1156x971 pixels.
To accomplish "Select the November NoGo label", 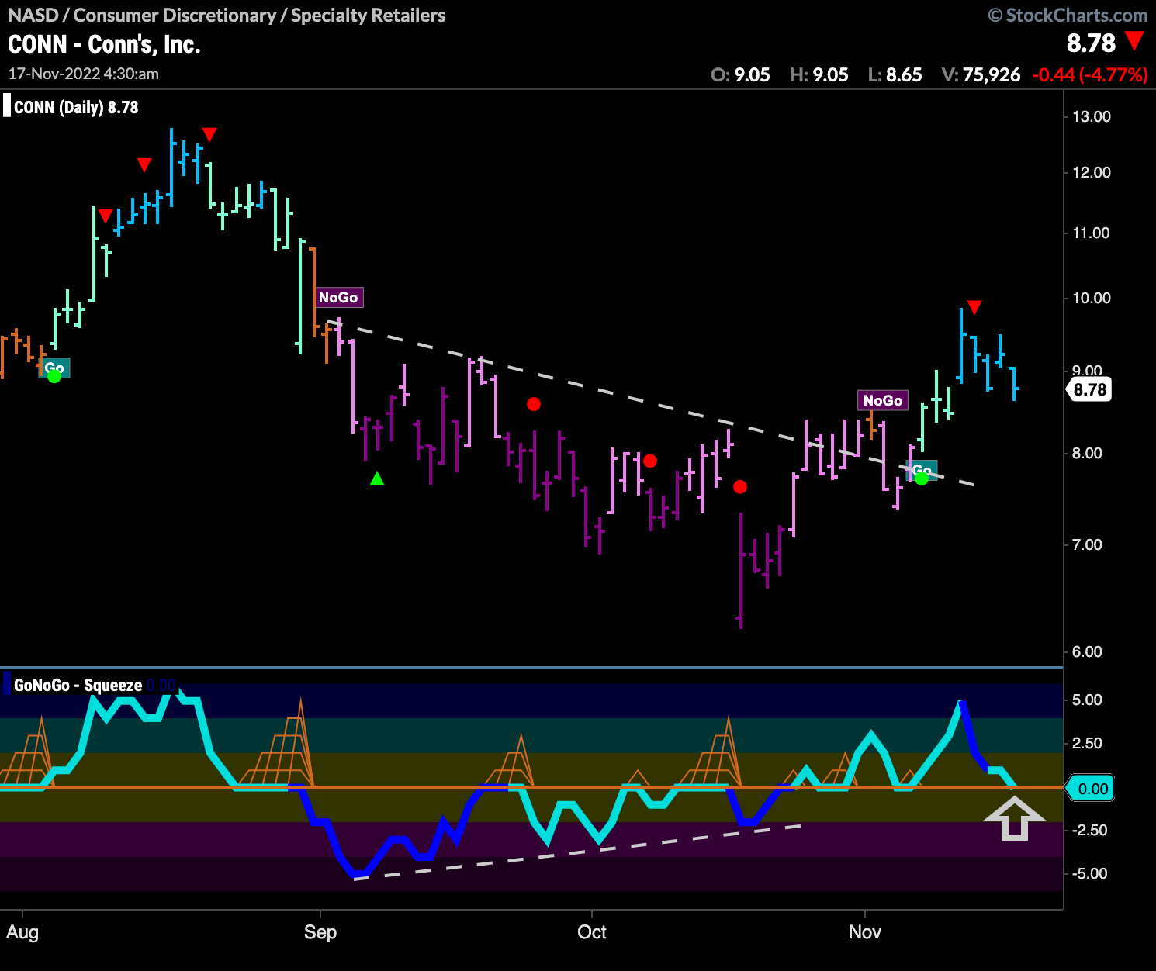I will [x=883, y=400].
